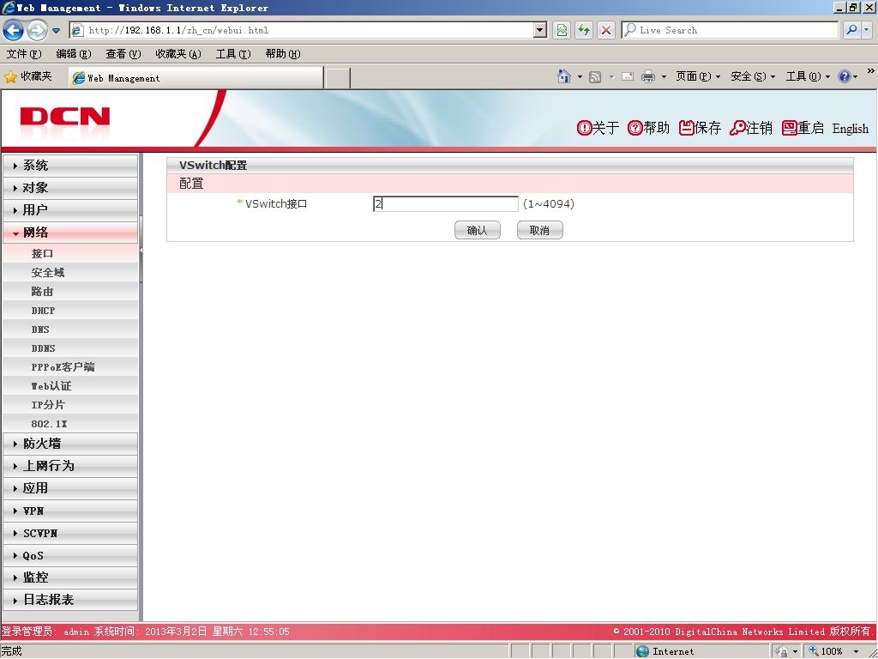878x659 pixels.
Task: Select 安全域 under 网络
Action: click(x=70, y=272)
